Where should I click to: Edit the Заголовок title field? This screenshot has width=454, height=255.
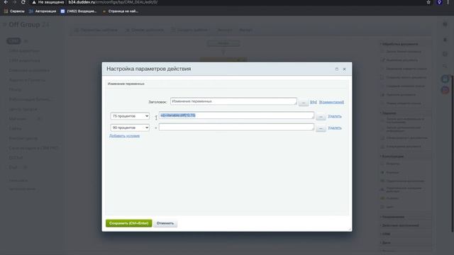[233, 101]
